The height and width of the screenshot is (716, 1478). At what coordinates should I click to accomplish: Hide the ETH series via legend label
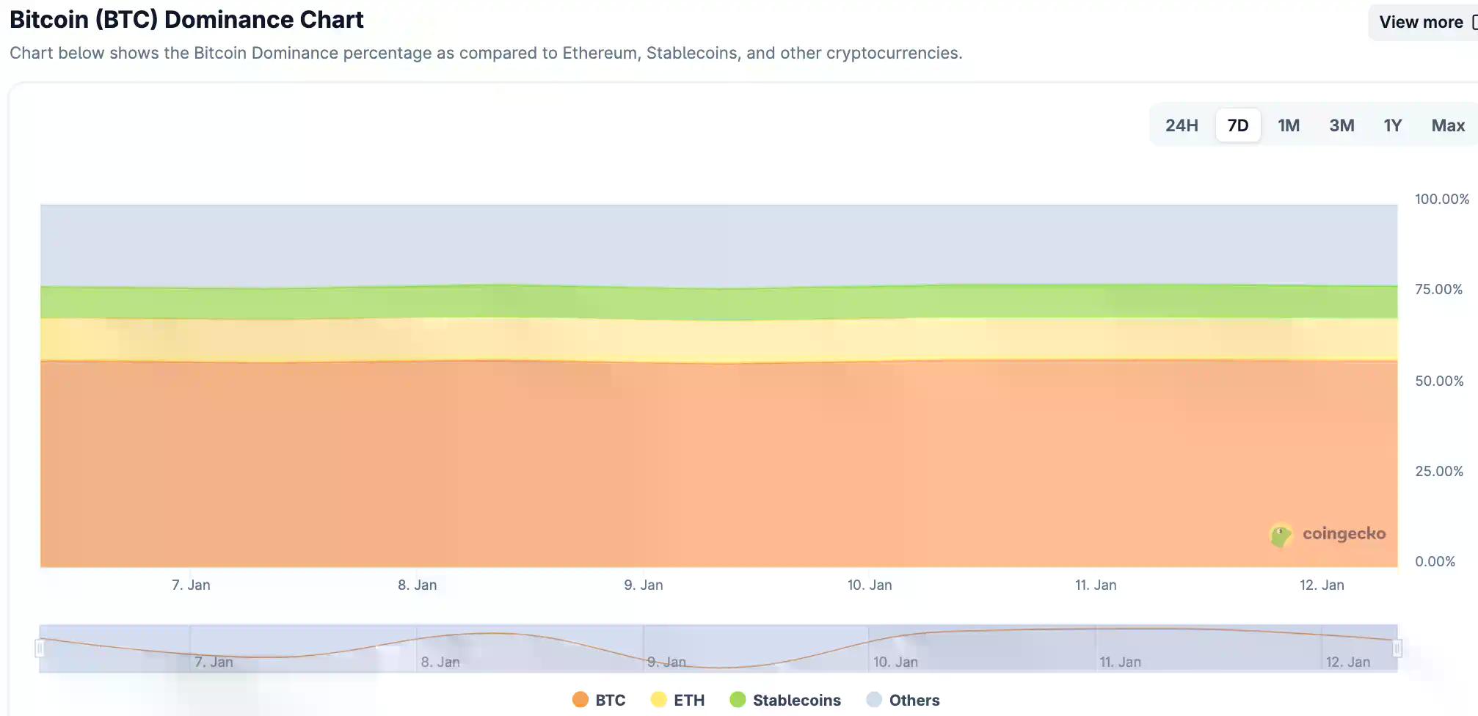[688, 700]
